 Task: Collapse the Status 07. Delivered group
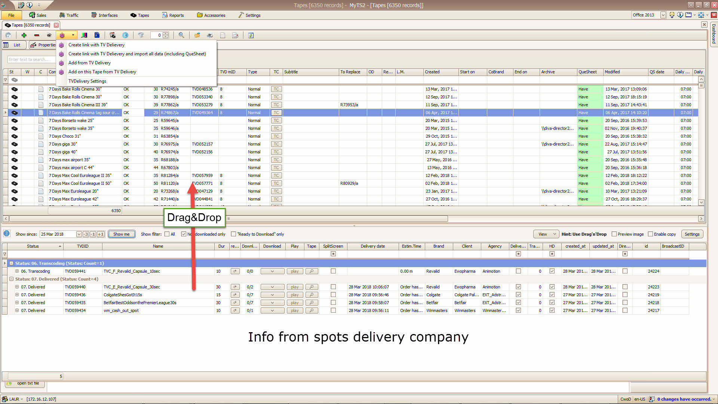point(11,279)
